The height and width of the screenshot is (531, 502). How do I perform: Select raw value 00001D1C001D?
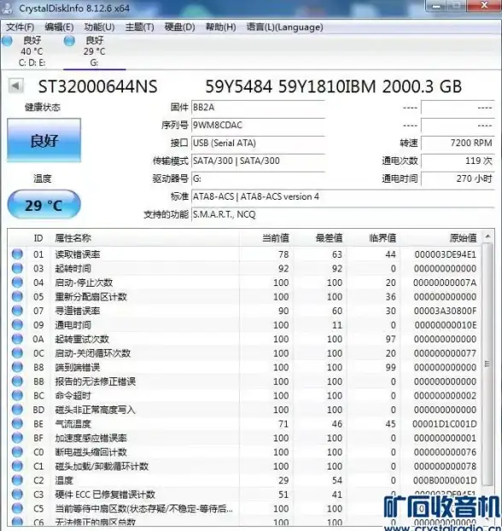pyautogui.click(x=445, y=424)
